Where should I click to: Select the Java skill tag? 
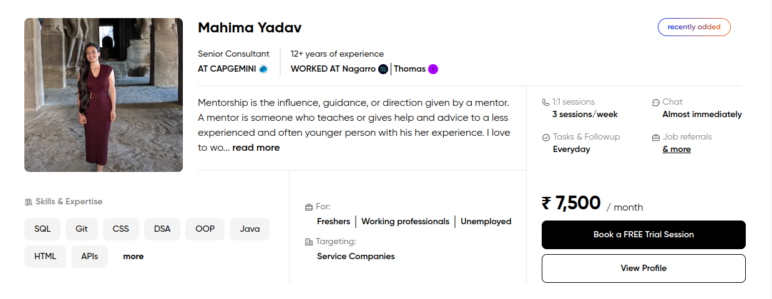pyautogui.click(x=250, y=229)
